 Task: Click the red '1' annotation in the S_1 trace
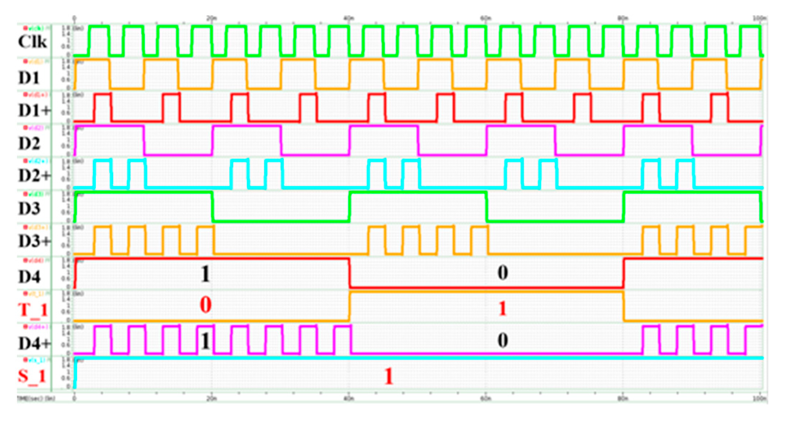pos(389,376)
